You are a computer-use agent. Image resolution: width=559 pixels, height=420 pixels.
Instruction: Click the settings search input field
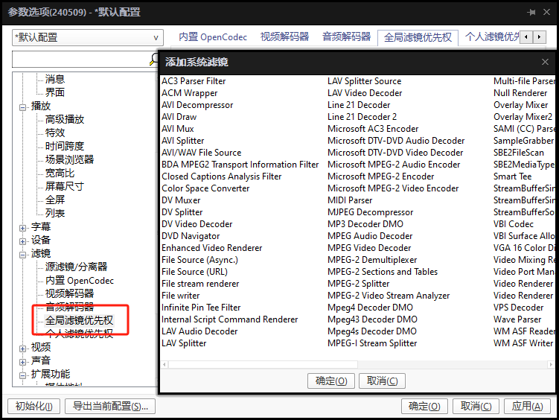[80, 59]
